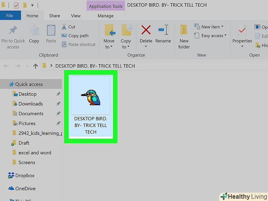
Task: Click the Paste shortcut icon
Action: coord(64,44)
